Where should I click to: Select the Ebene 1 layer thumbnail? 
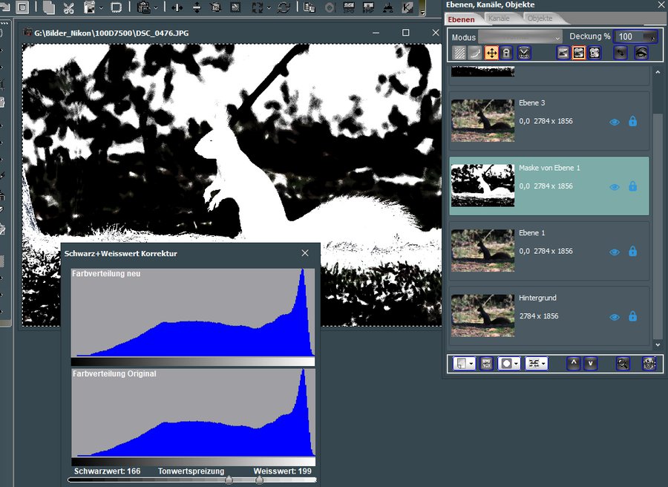[x=482, y=251]
